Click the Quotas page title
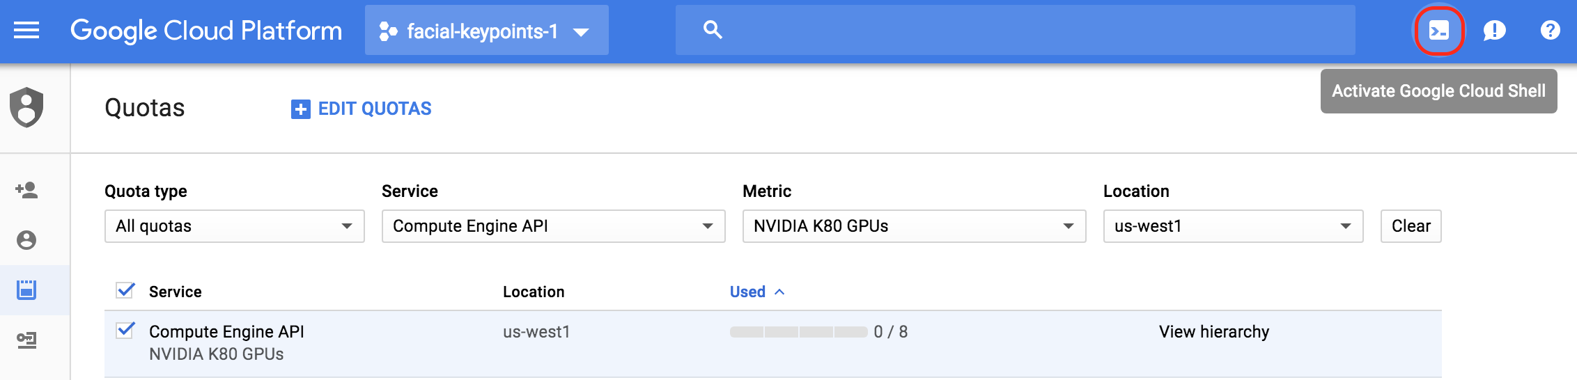The image size is (1577, 380). click(144, 108)
